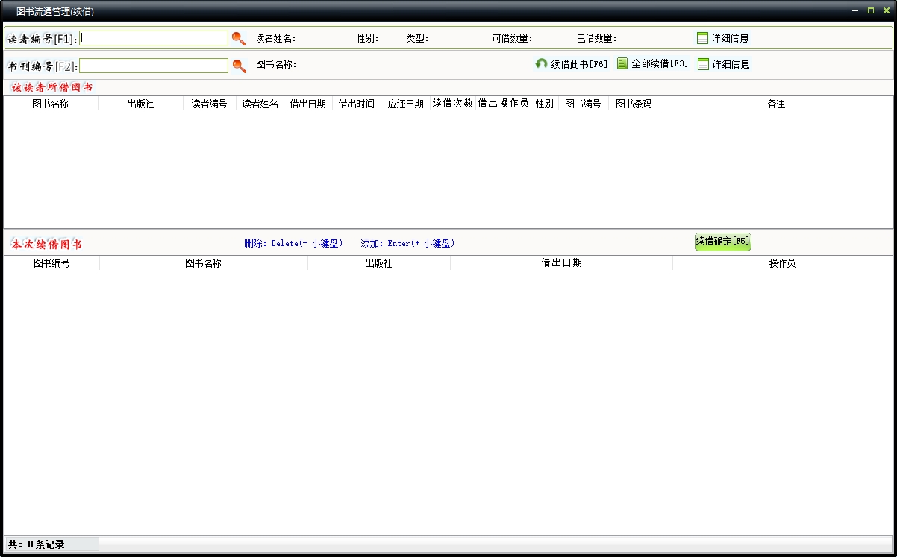Maximize the 图书流通管理 window
The image size is (897, 557).
[870, 10]
